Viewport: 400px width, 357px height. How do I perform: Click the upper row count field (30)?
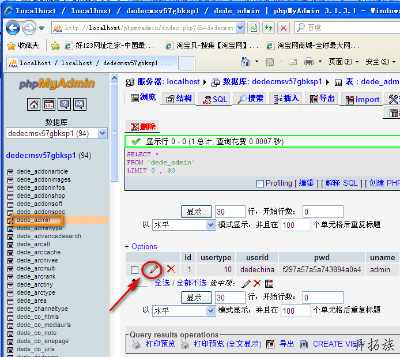point(230,212)
